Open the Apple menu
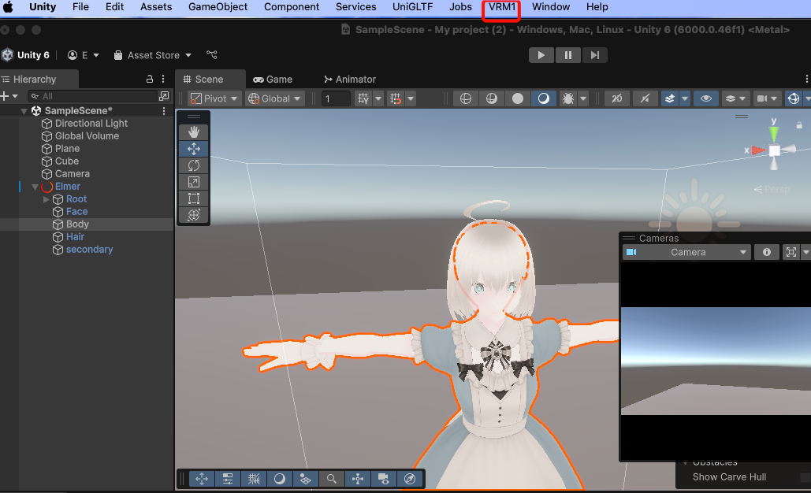Image resolution: width=811 pixels, height=493 pixels. coord(8,7)
